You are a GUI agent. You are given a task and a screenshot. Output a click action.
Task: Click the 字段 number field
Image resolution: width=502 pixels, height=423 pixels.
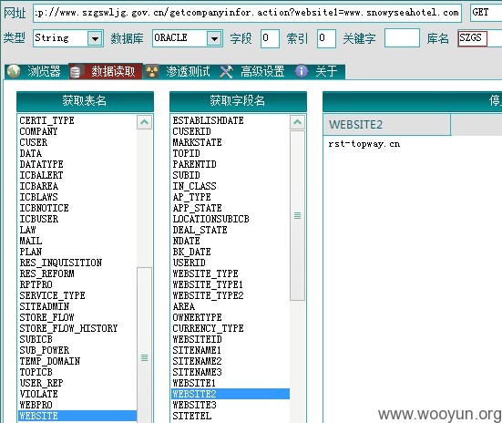(x=270, y=38)
